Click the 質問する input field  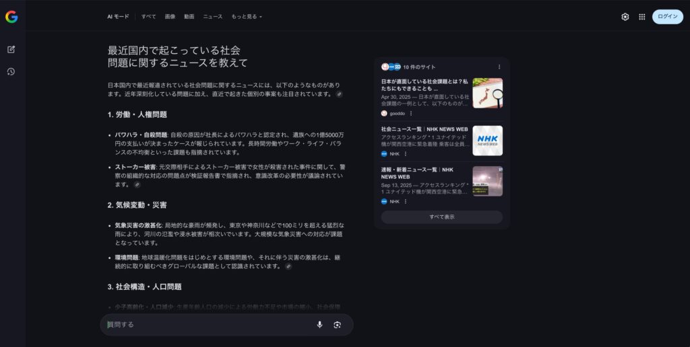(x=209, y=325)
